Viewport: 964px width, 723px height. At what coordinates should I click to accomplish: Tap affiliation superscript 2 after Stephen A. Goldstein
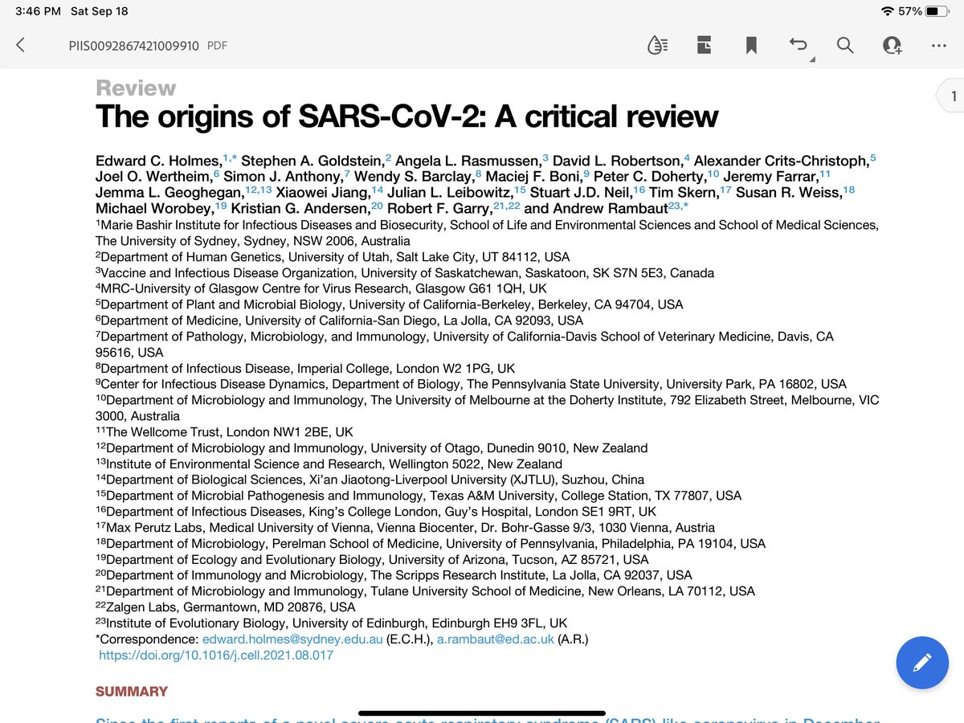click(x=388, y=157)
